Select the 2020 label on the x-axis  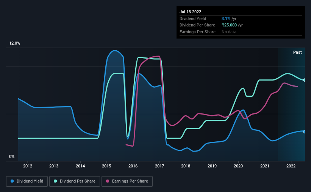[x=238, y=166]
